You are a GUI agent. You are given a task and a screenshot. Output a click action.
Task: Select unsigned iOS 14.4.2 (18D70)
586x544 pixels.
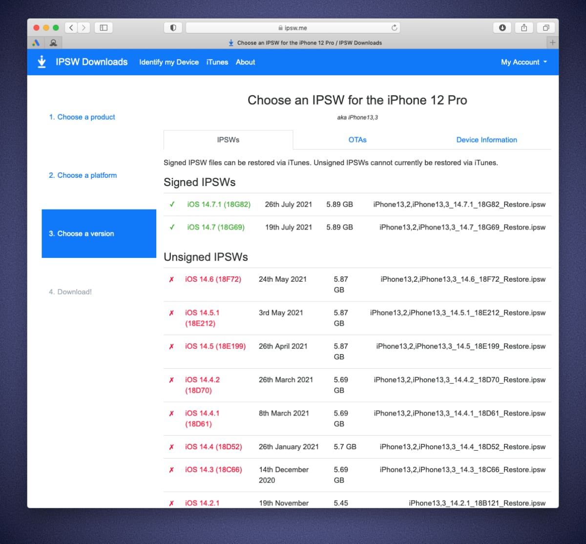tap(202, 385)
